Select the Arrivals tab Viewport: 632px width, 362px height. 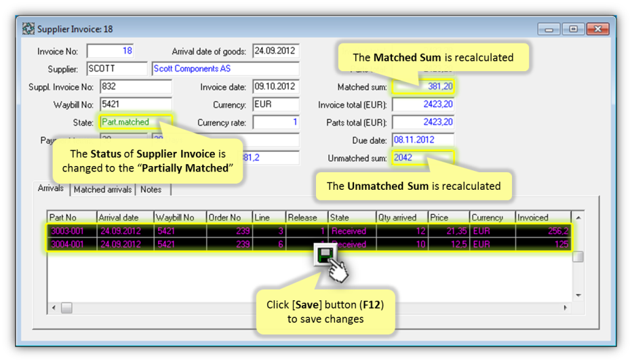click(52, 188)
